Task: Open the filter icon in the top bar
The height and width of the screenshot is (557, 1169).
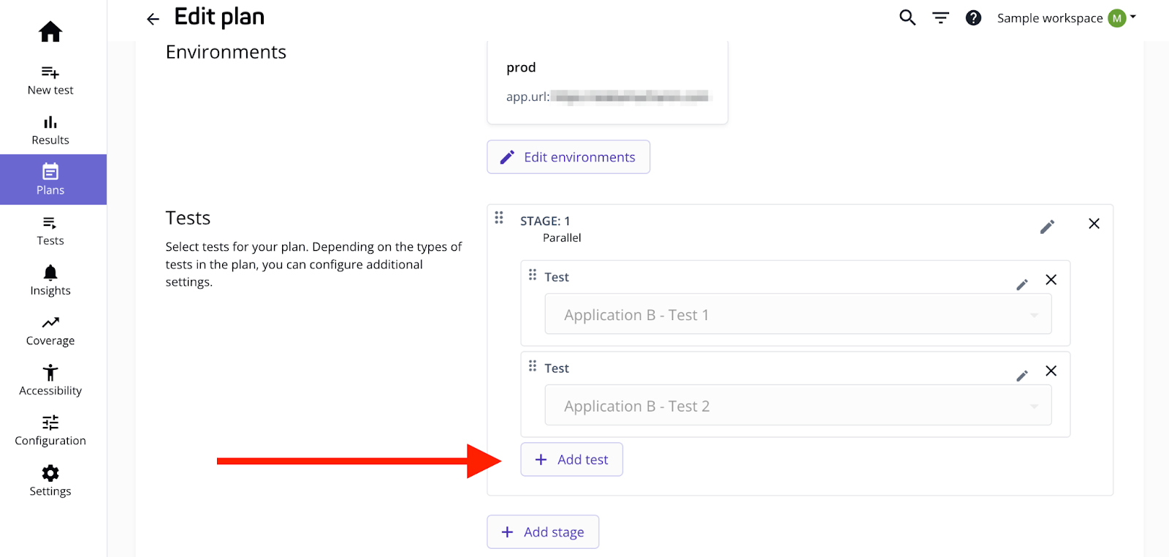Action: 940,17
